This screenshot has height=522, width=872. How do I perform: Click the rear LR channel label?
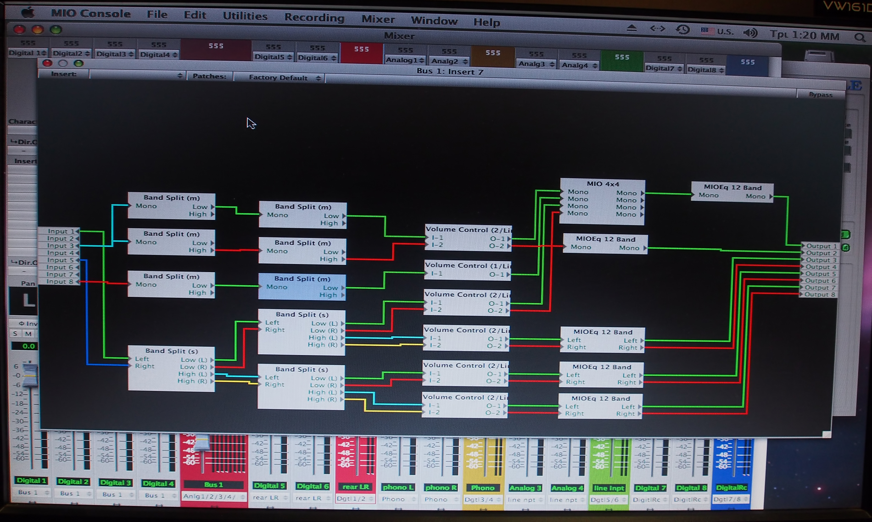tap(356, 487)
